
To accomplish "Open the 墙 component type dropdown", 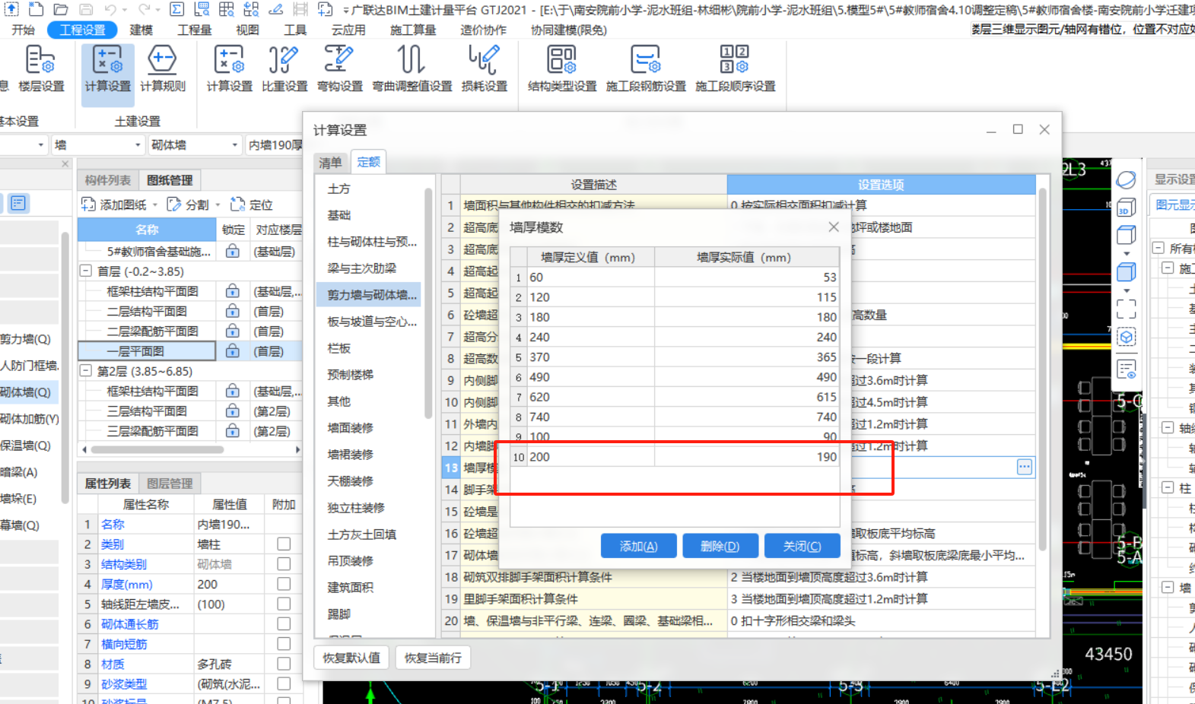I will 97,144.
